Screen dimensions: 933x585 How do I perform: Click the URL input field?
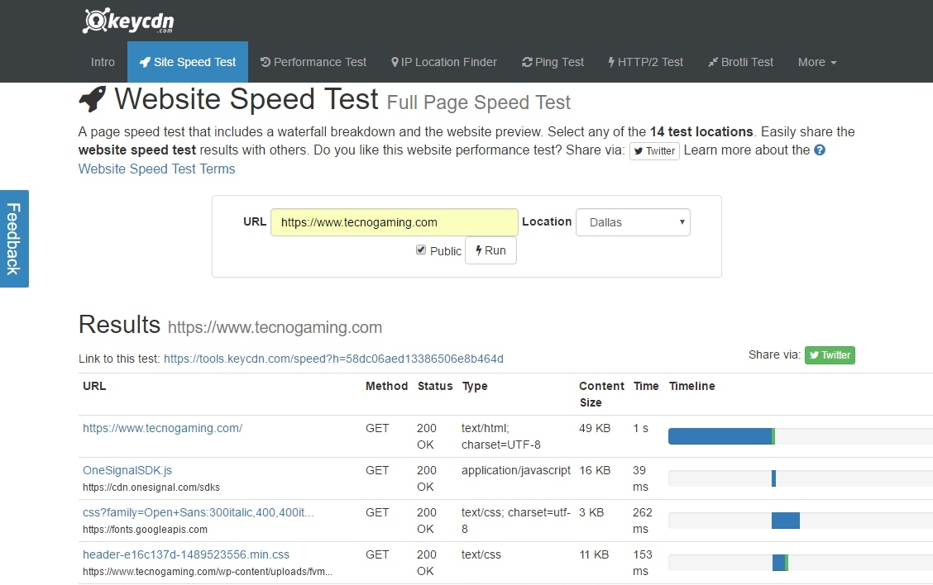click(395, 222)
